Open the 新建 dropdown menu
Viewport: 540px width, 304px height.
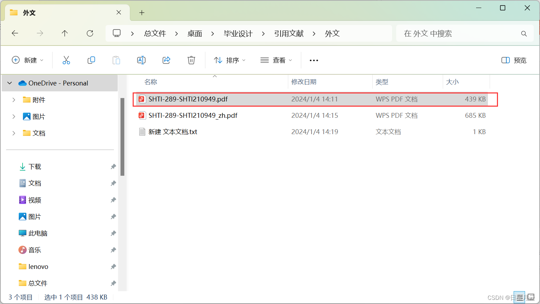pos(28,60)
